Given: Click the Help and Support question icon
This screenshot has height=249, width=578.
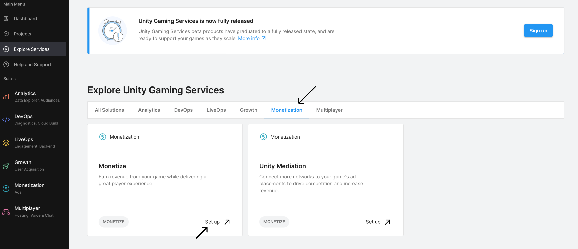Looking at the screenshot, I should (x=6, y=65).
